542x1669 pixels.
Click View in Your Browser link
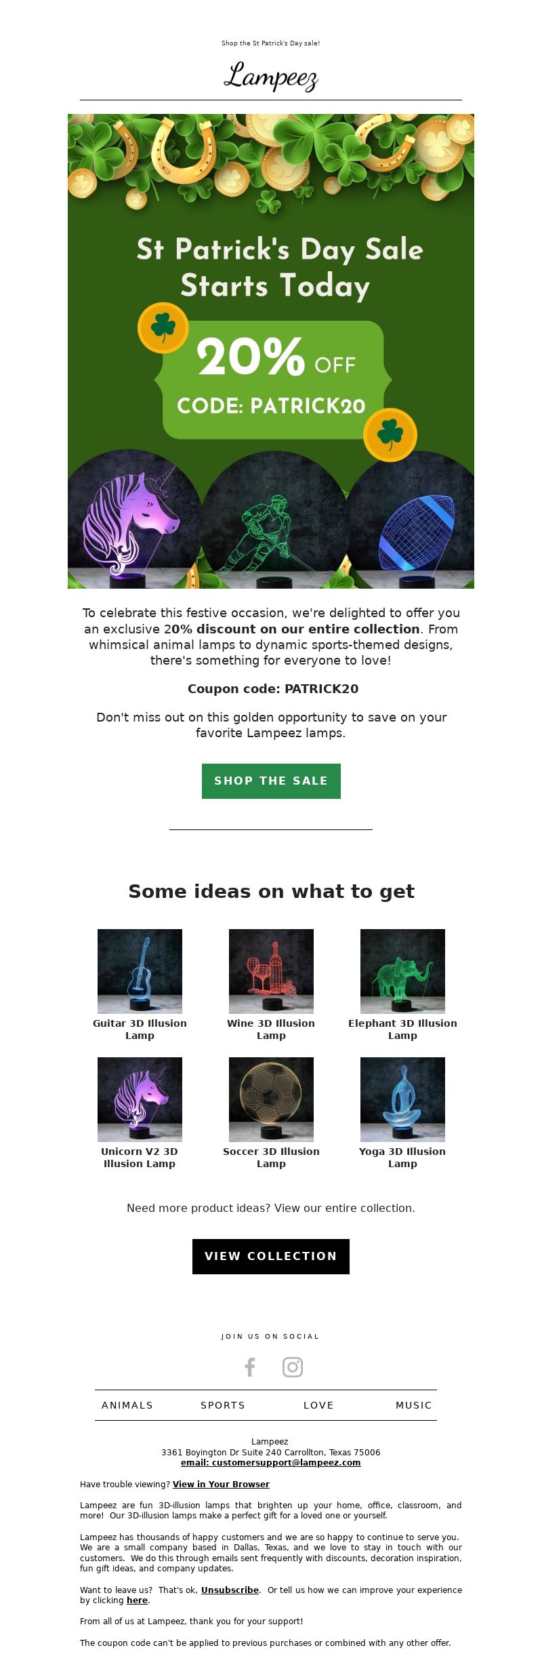[221, 1485]
